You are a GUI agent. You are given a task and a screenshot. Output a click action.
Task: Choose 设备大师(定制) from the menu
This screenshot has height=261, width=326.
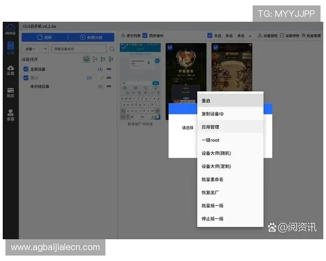pos(230,166)
